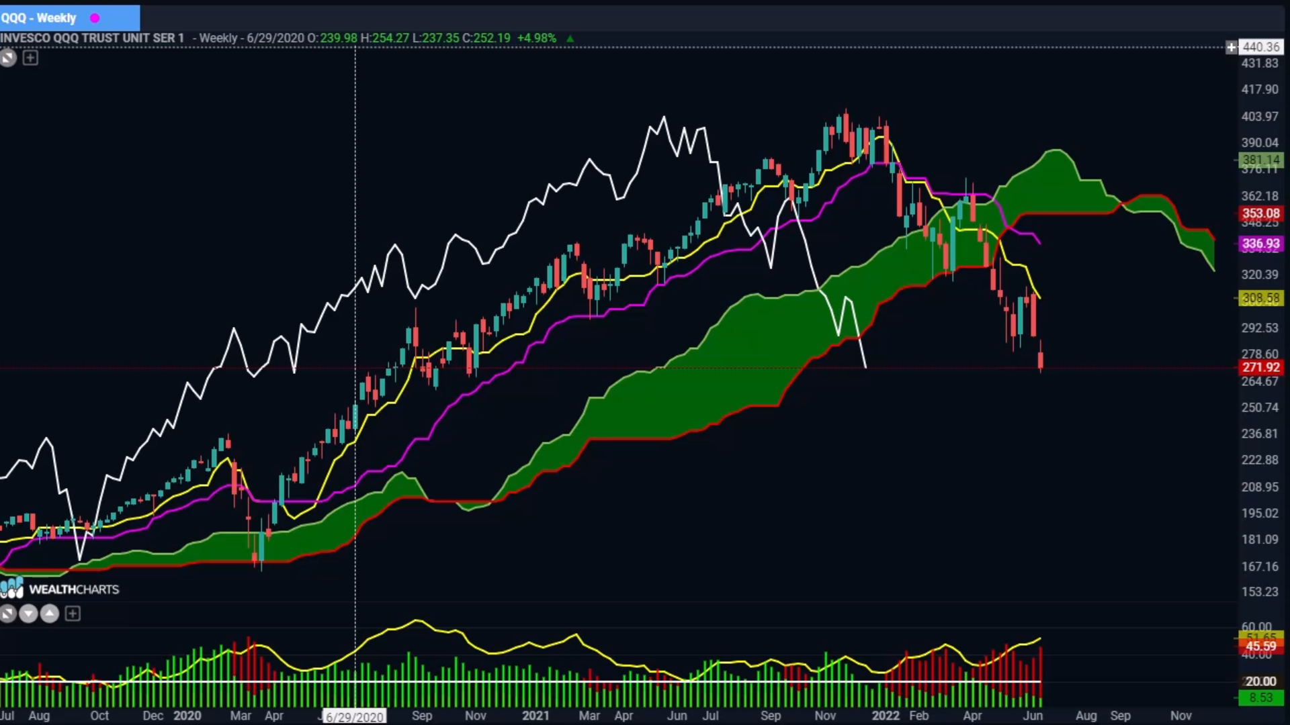Click the yellow 308.58 price label
This screenshot has height=725, width=1290.
point(1260,298)
